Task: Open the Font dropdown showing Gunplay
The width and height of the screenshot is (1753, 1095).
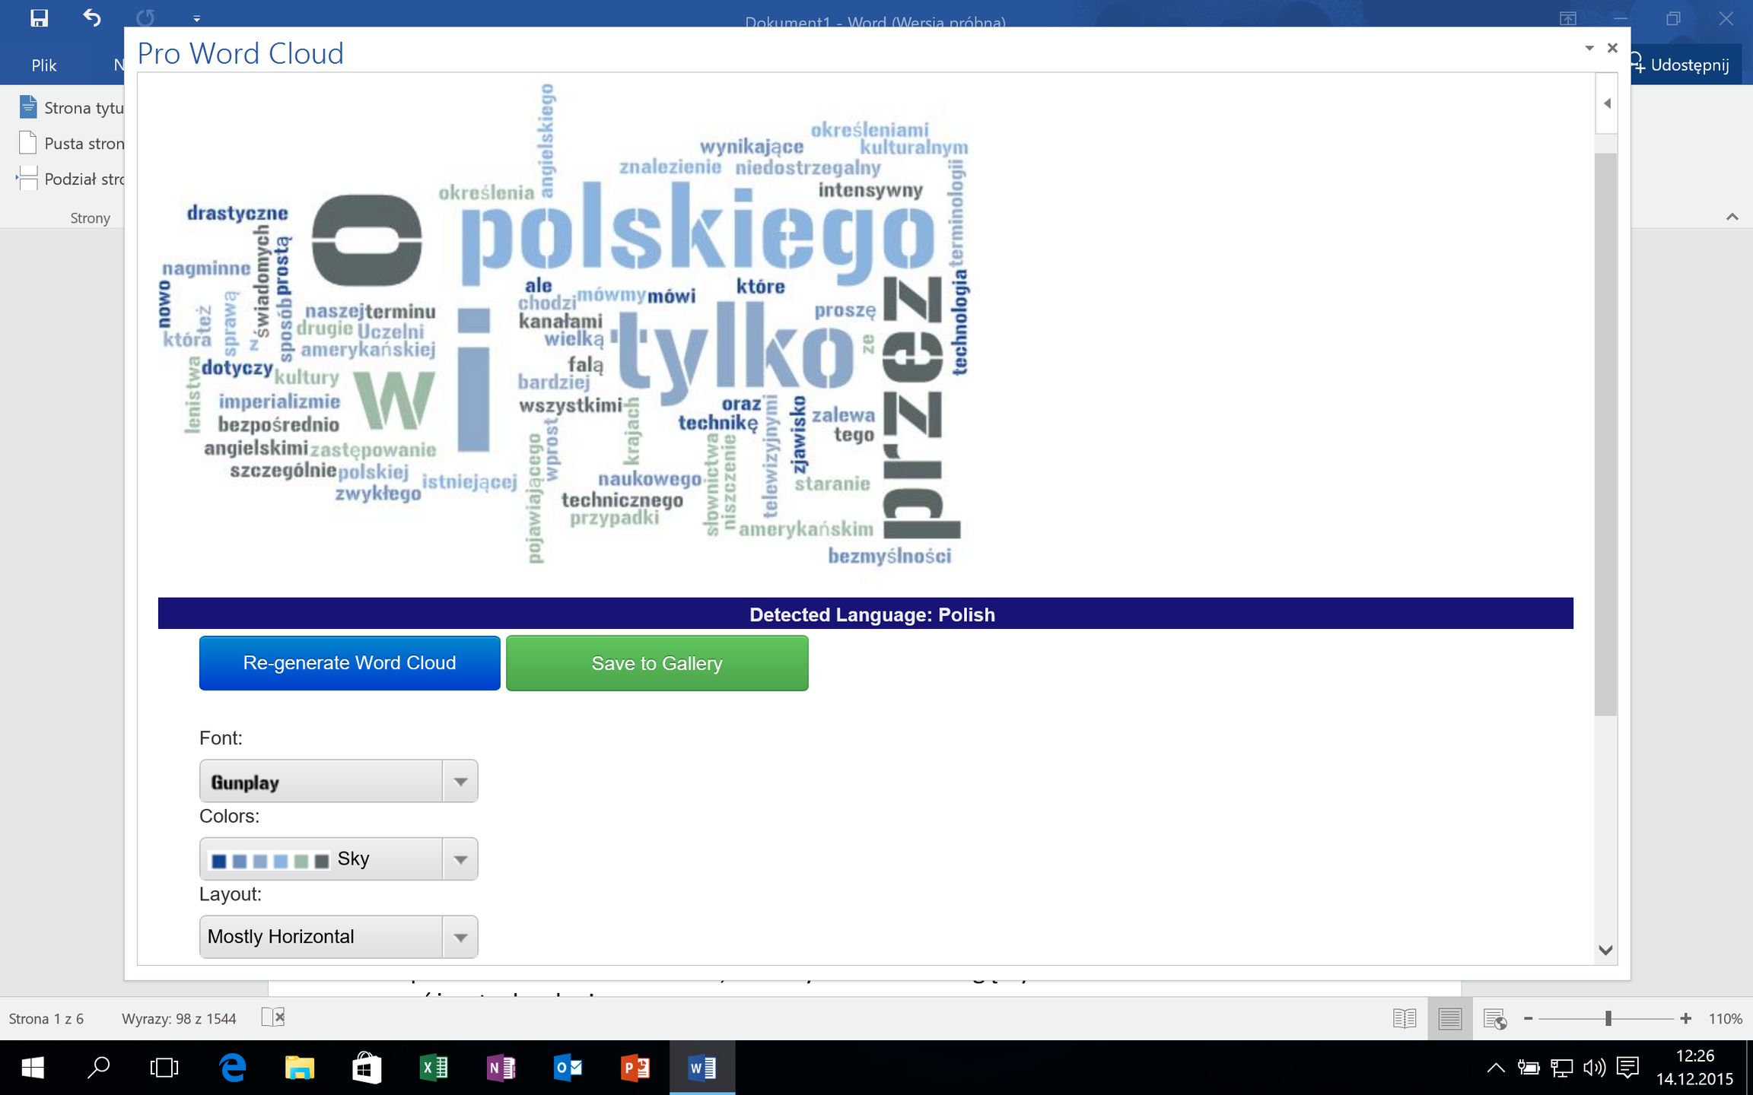Action: [x=460, y=780]
